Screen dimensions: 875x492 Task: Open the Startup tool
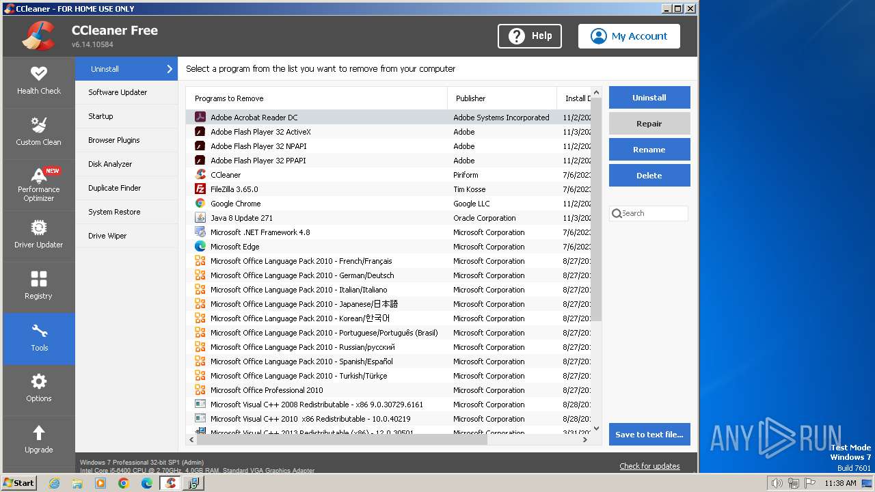(126, 116)
